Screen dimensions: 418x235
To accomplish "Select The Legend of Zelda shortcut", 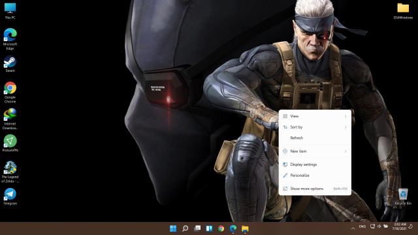I will point(10,172).
